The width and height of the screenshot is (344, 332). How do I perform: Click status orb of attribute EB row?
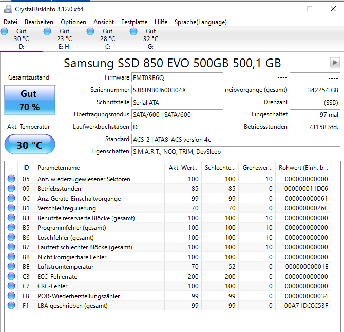11,296
